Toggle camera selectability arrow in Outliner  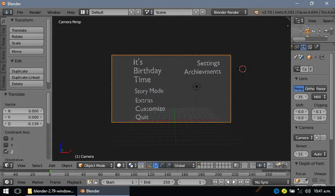click(x=320, y=31)
